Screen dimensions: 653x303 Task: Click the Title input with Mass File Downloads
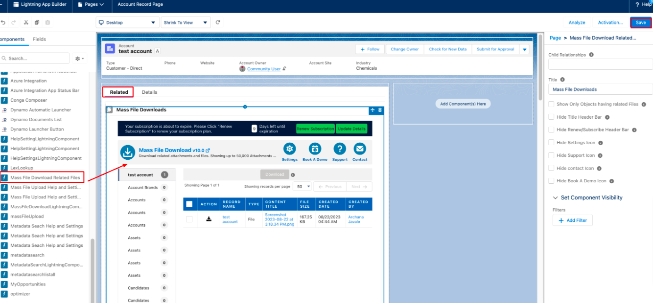[x=600, y=89]
